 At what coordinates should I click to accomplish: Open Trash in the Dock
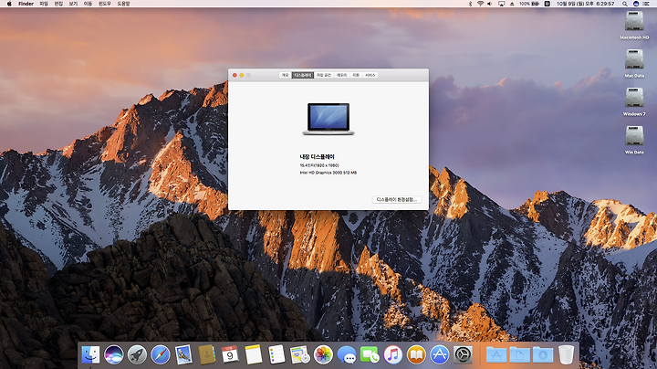coord(566,354)
